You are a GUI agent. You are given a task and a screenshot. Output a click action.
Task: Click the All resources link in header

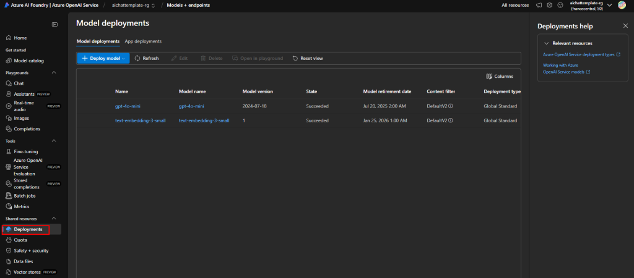click(515, 5)
